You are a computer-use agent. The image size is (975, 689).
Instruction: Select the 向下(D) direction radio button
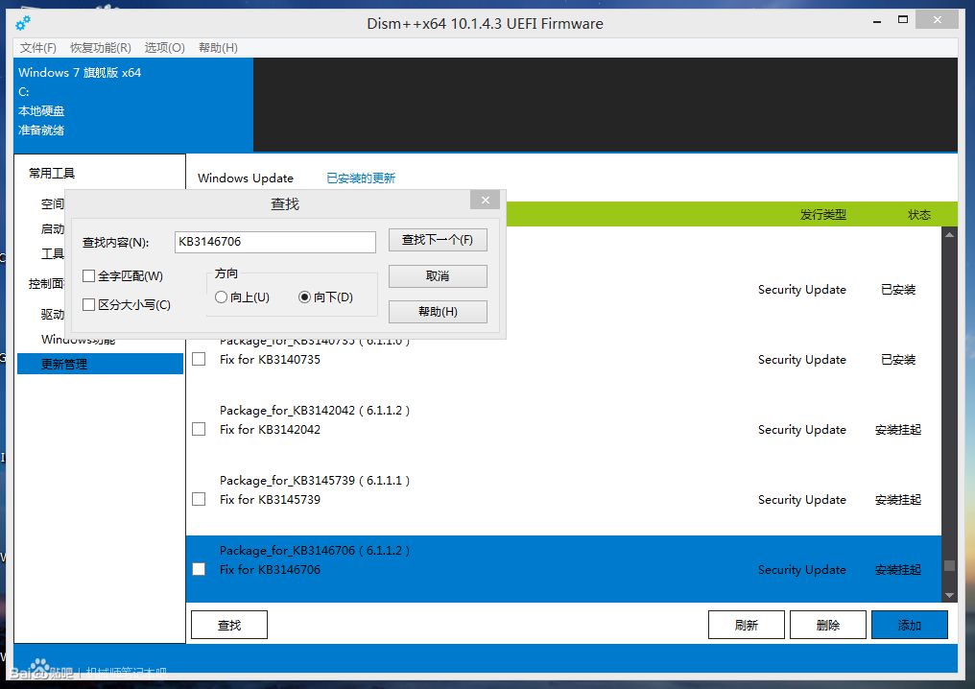pos(305,297)
